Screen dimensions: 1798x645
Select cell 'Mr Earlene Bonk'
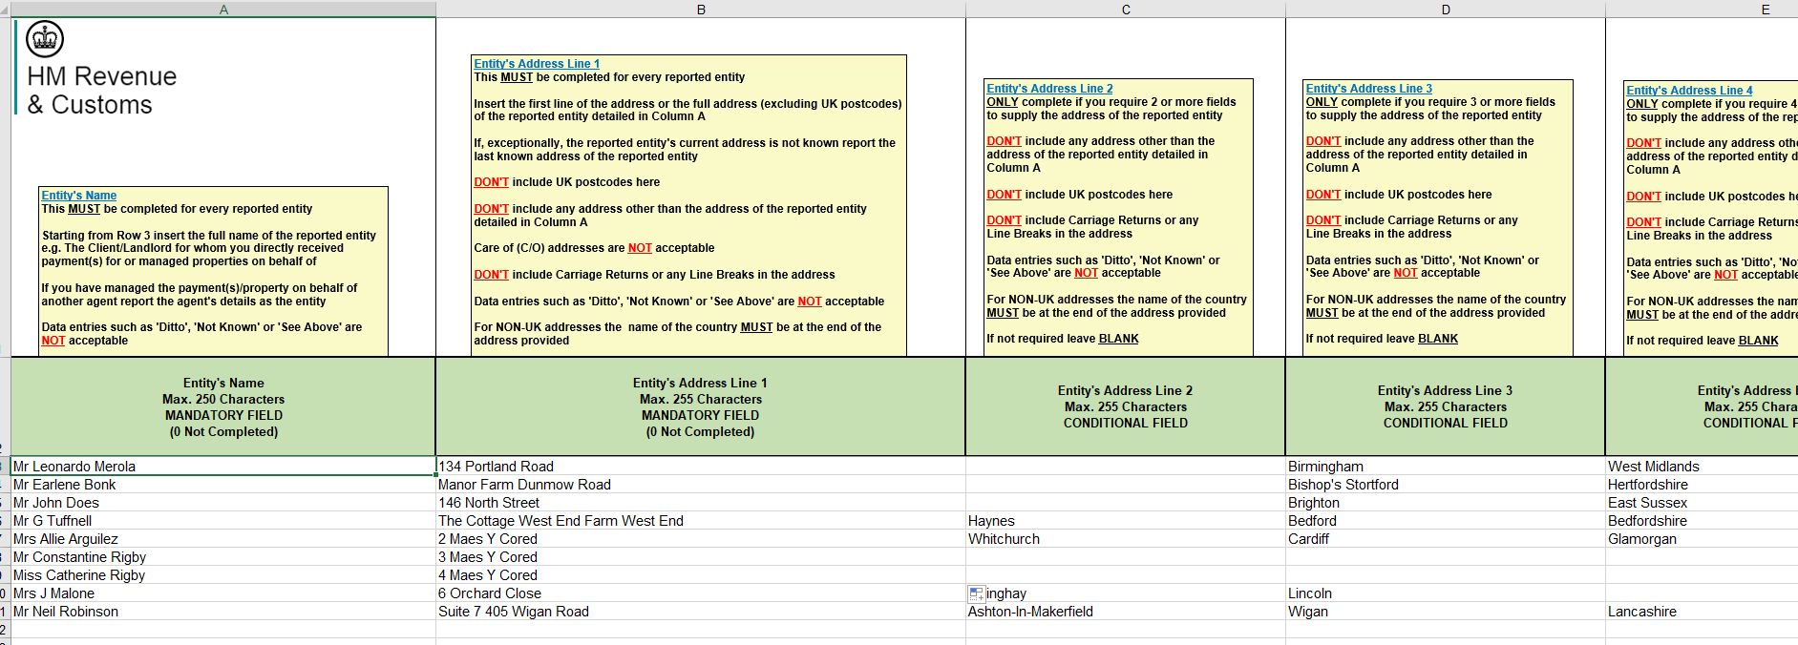click(223, 485)
